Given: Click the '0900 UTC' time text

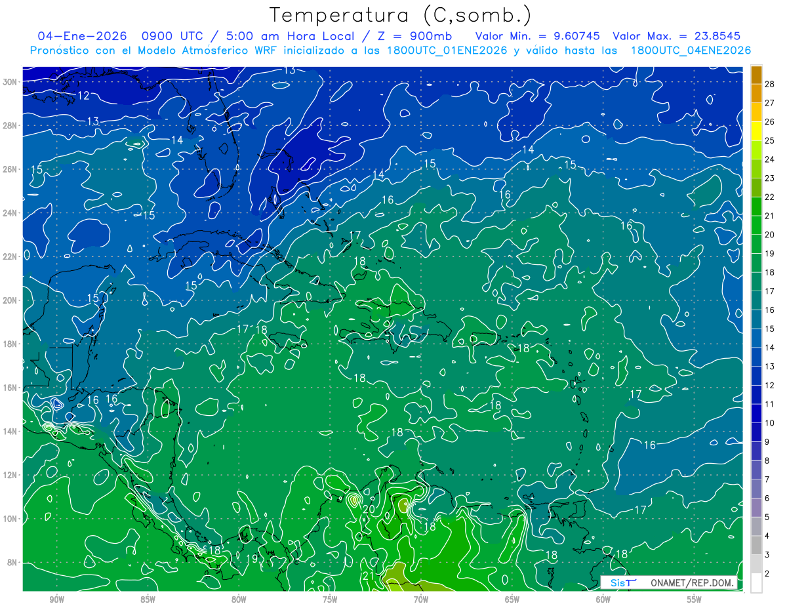Looking at the screenshot, I should click(x=173, y=36).
